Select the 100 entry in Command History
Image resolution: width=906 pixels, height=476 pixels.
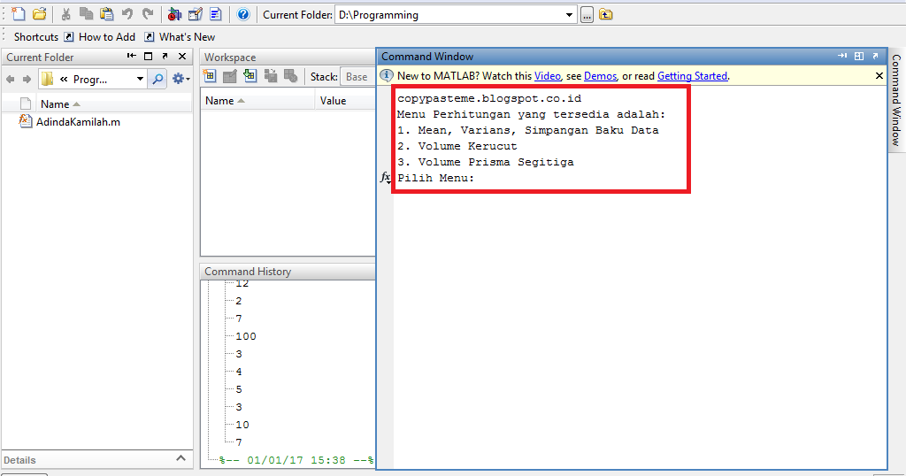click(x=246, y=336)
